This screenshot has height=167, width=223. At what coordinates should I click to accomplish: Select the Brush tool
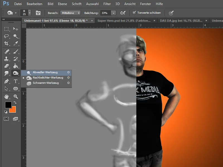pyautogui.click(x=16, y=51)
